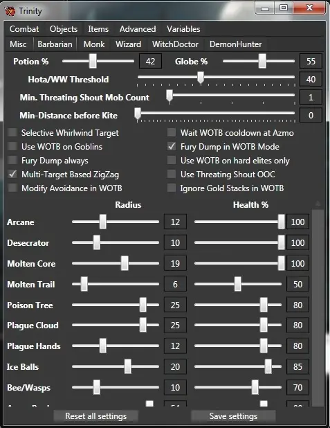The height and width of the screenshot is (428, 330).
Task: Enable Selective Whirlwind Target checkbox
Action: coord(12,133)
